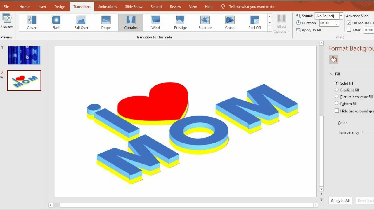Screen dimensions: 374x210
Task: Select the Curtains transition
Action: 131,22
